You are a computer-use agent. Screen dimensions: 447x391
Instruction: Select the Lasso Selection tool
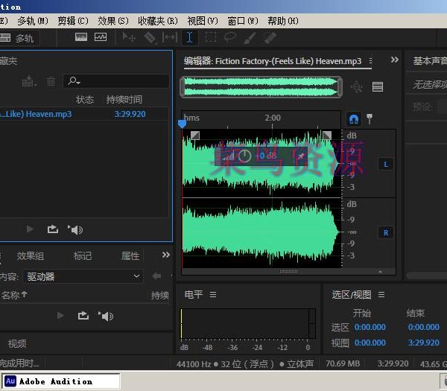pyautogui.click(x=230, y=37)
